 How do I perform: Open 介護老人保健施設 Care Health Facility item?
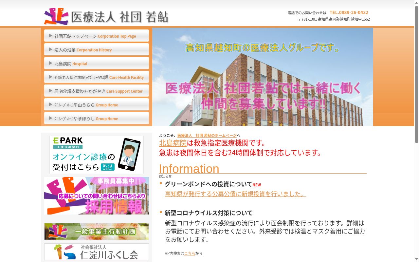97,77
